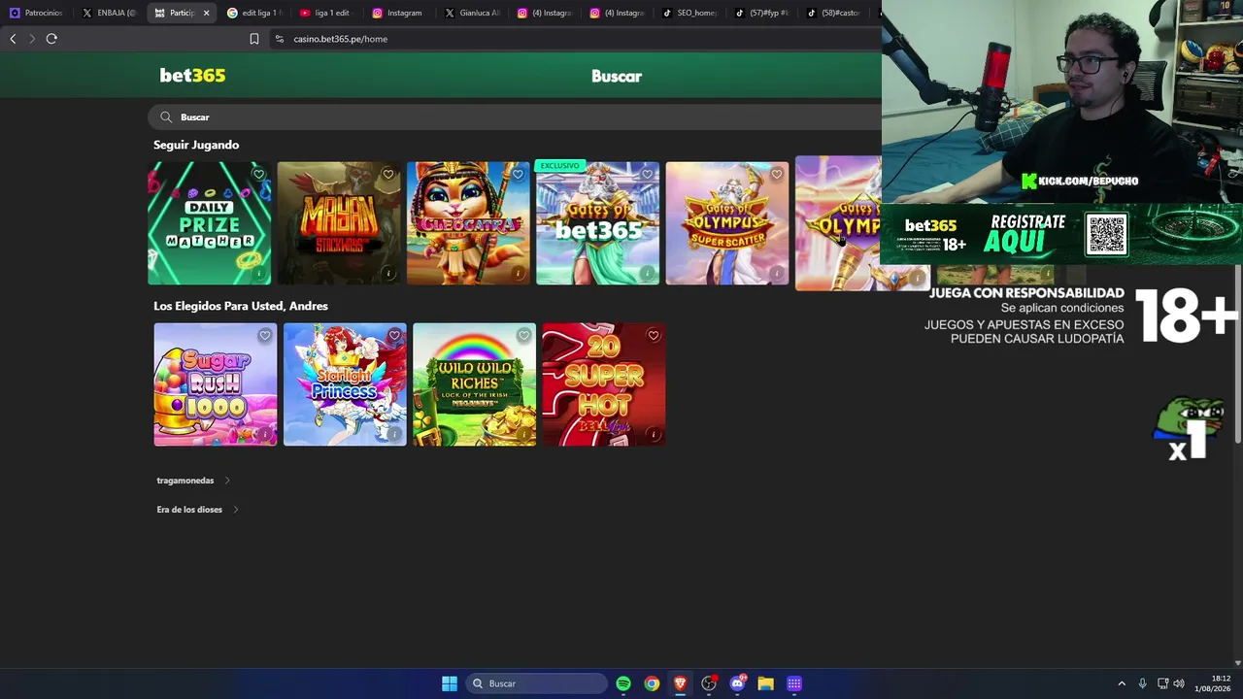Viewport: 1243px width, 699px height.
Task: Show hidden system tray icons
Action: point(1122,683)
